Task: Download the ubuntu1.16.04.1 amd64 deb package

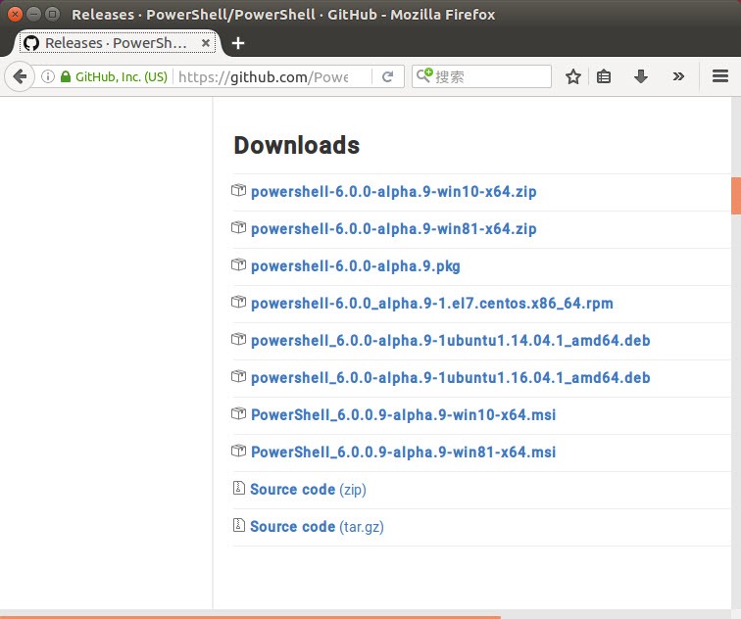Action: (450, 377)
